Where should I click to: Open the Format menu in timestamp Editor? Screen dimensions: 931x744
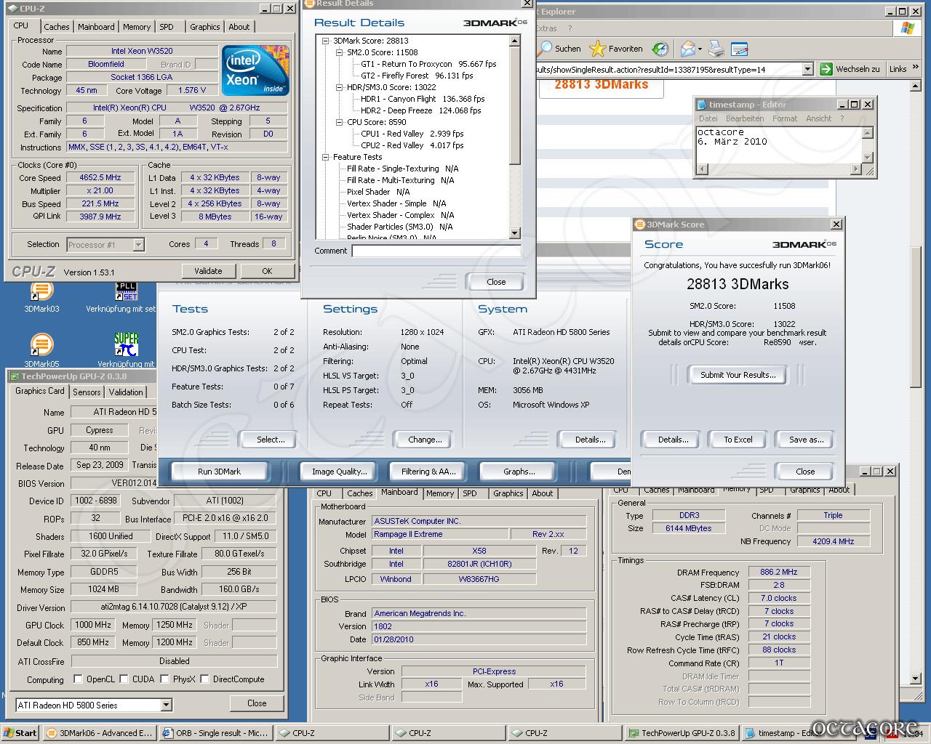[785, 118]
